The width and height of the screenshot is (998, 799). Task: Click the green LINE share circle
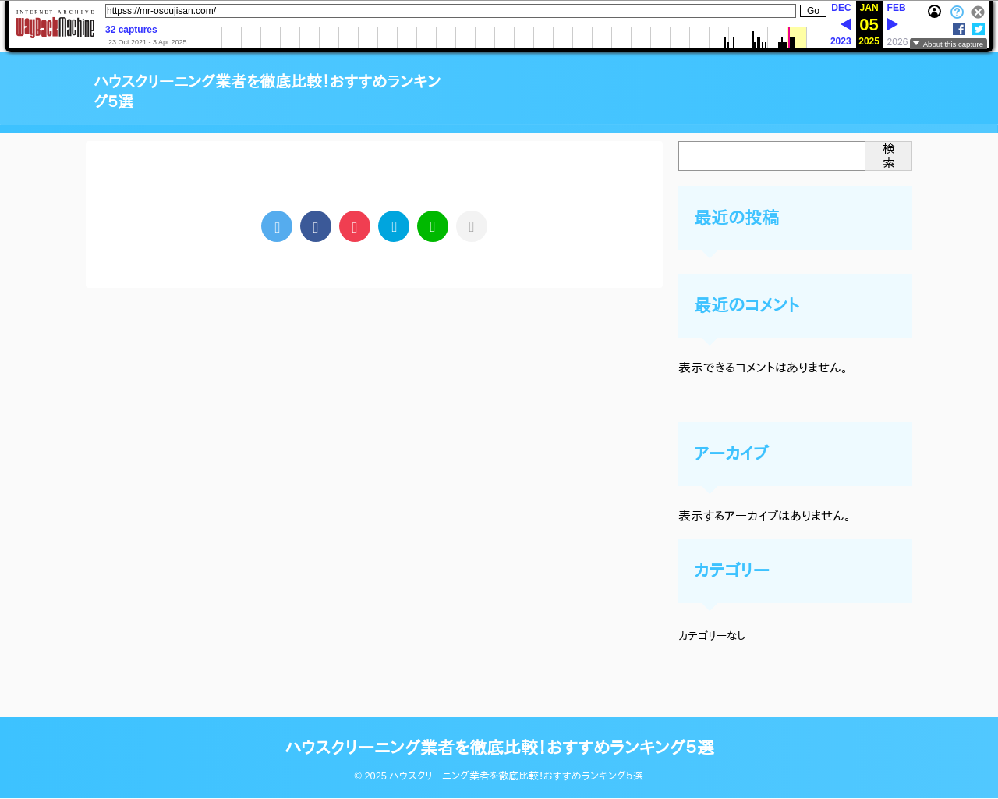tap(433, 226)
